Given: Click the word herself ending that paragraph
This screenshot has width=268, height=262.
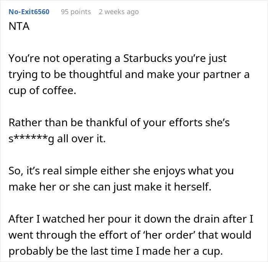Looking at the screenshot, I should (x=193, y=187).
